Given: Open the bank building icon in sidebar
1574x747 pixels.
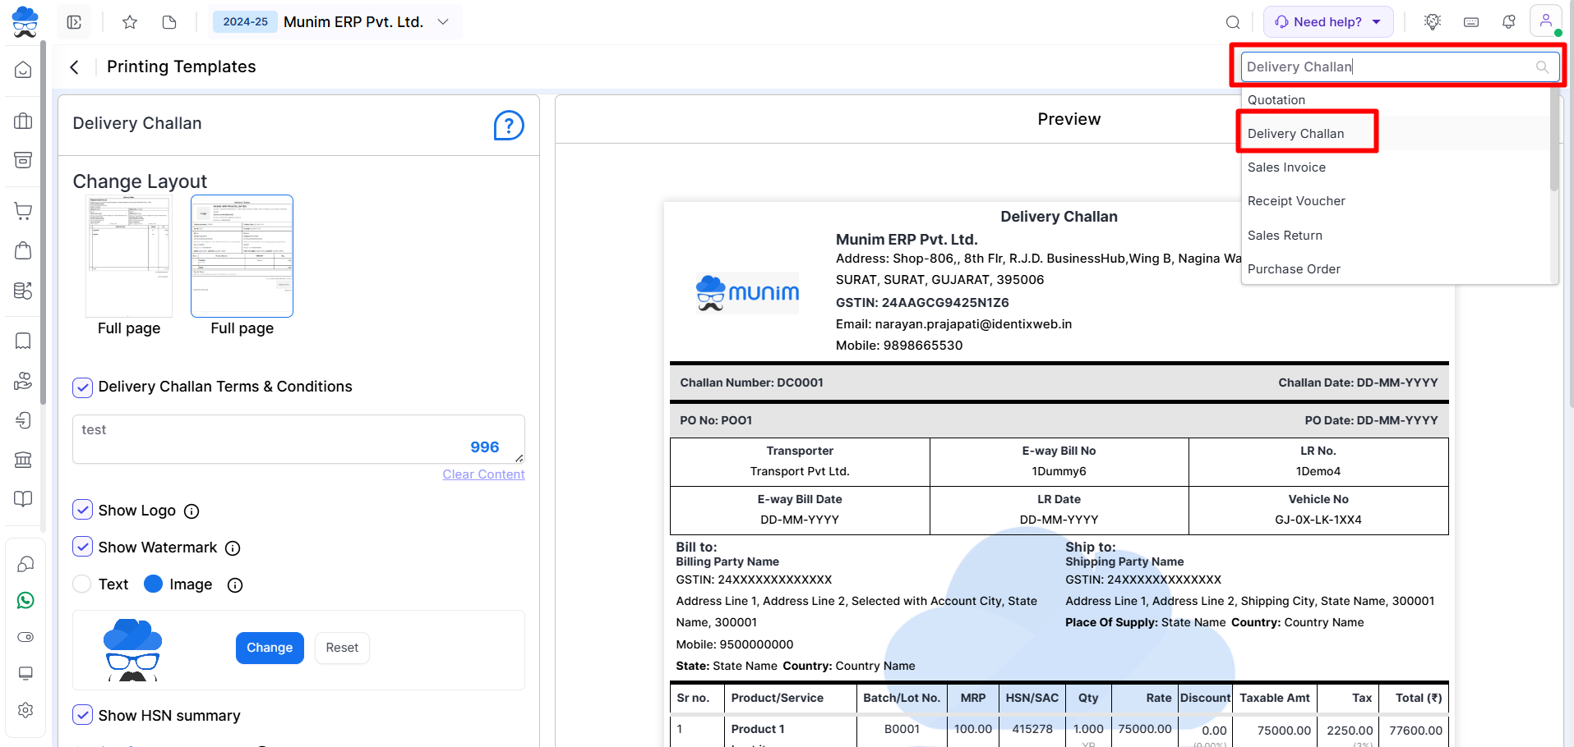Looking at the screenshot, I should pos(23,459).
